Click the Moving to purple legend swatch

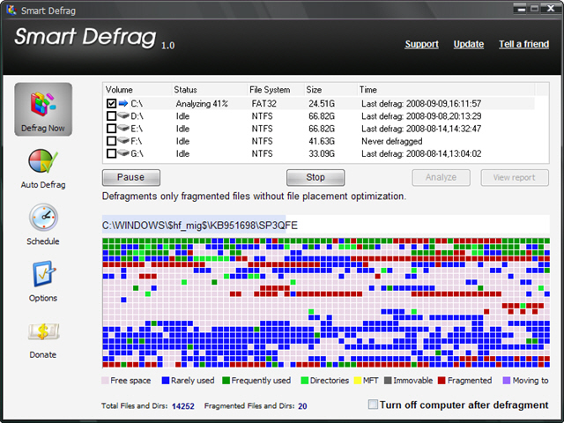507,380
